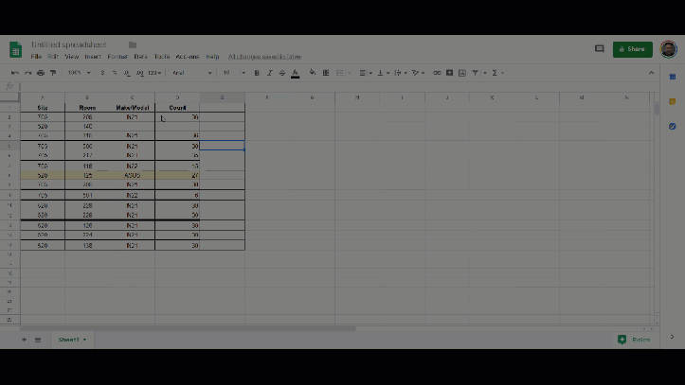This screenshot has width=685, height=385.
Task: Click the Move to folder icon
Action: (x=133, y=44)
